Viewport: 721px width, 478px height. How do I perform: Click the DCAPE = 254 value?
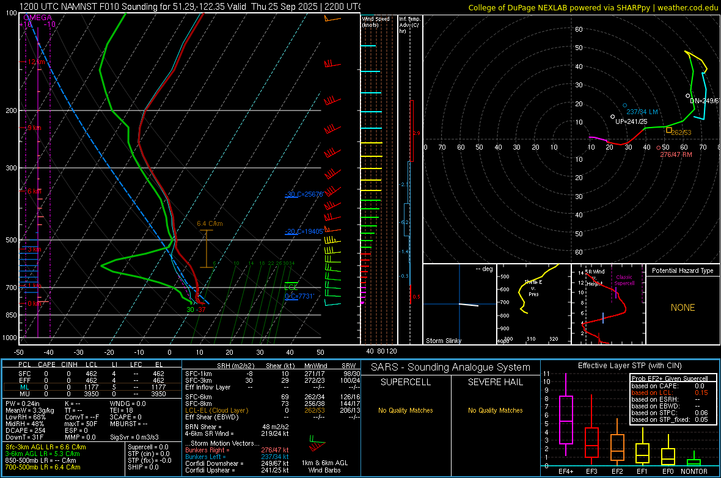click(25, 430)
